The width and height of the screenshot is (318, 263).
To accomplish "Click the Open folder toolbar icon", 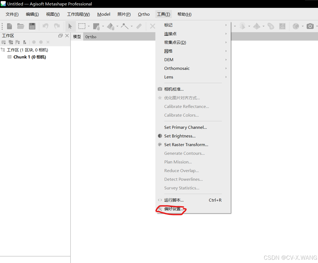I will (x=21, y=26).
